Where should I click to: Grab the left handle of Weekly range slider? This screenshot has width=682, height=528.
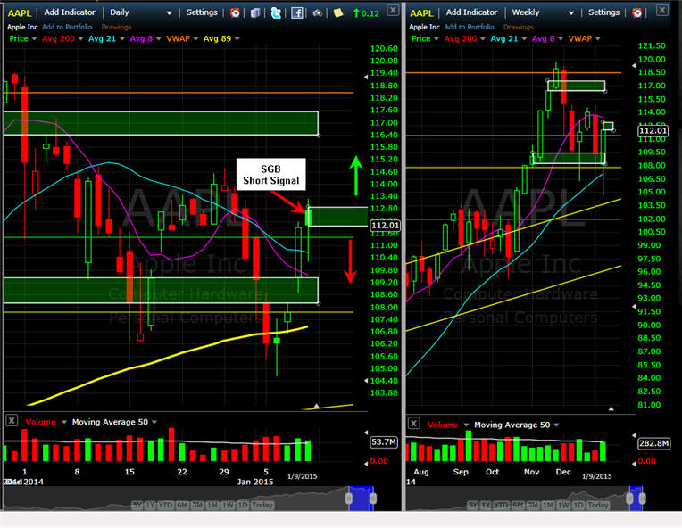click(629, 499)
